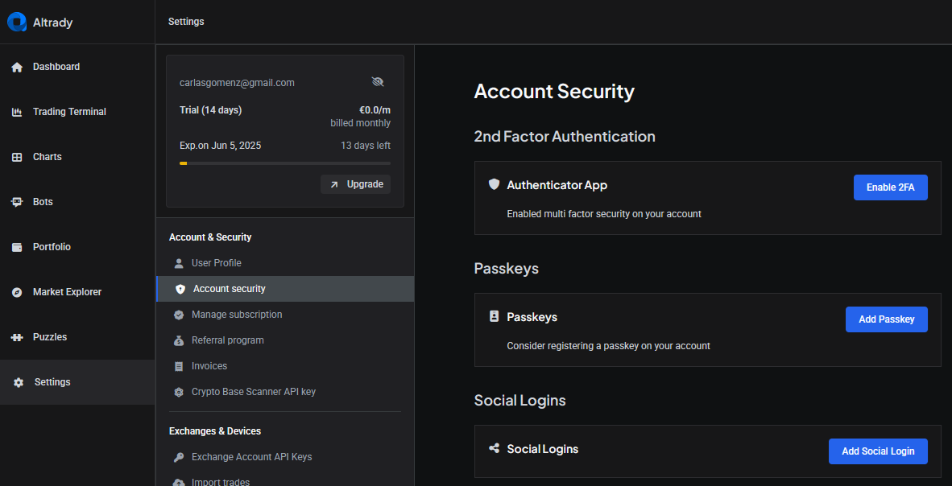This screenshot has width=952, height=486.
Task: Click the '13 days left' text
Action: click(366, 146)
